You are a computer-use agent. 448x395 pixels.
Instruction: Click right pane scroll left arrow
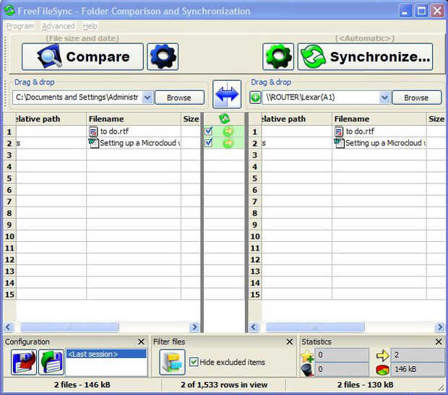[254, 327]
